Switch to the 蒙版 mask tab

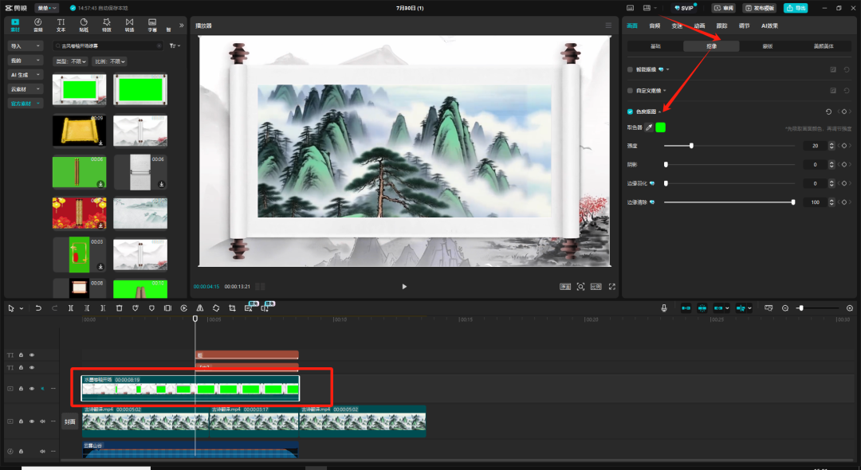[x=767, y=46]
